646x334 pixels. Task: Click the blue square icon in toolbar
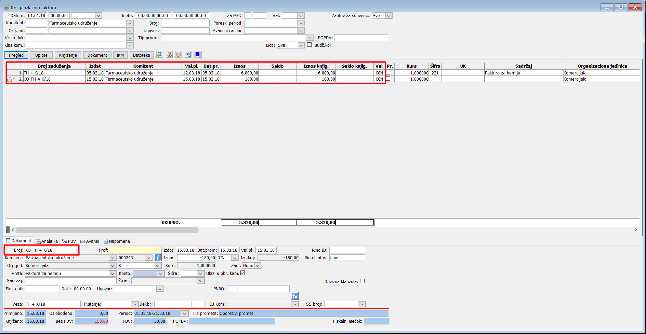click(198, 55)
